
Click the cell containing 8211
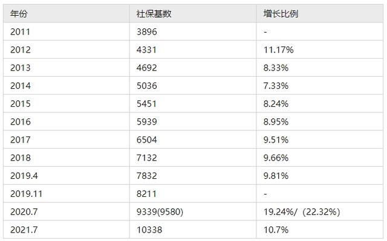pyautogui.click(x=193, y=193)
